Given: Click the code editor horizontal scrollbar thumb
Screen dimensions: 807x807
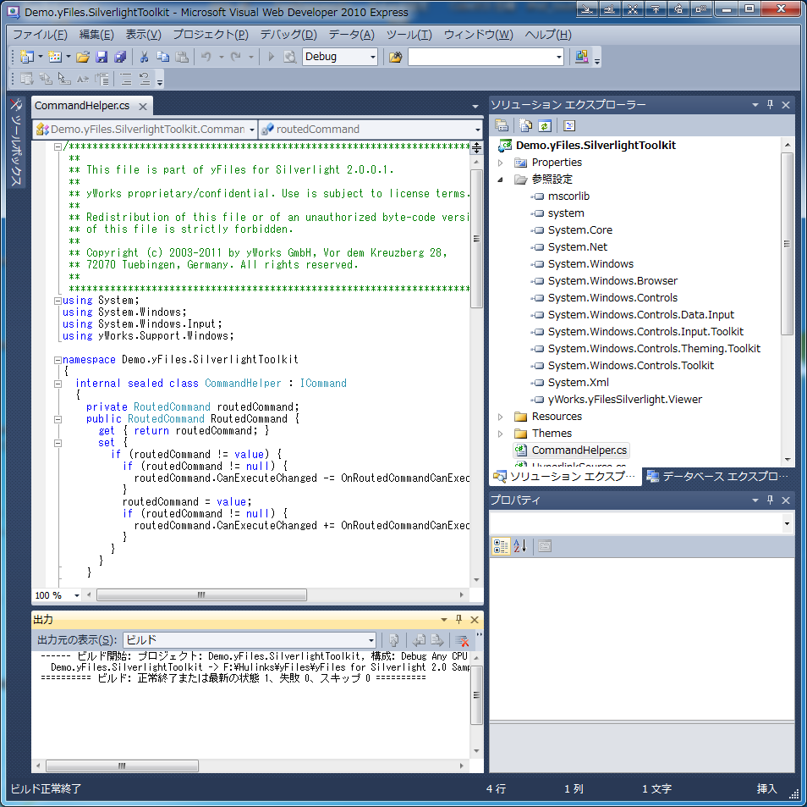Looking at the screenshot, I should (201, 595).
